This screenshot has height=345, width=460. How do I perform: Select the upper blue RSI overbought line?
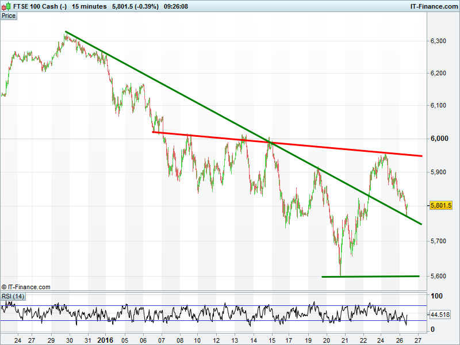[213, 306]
